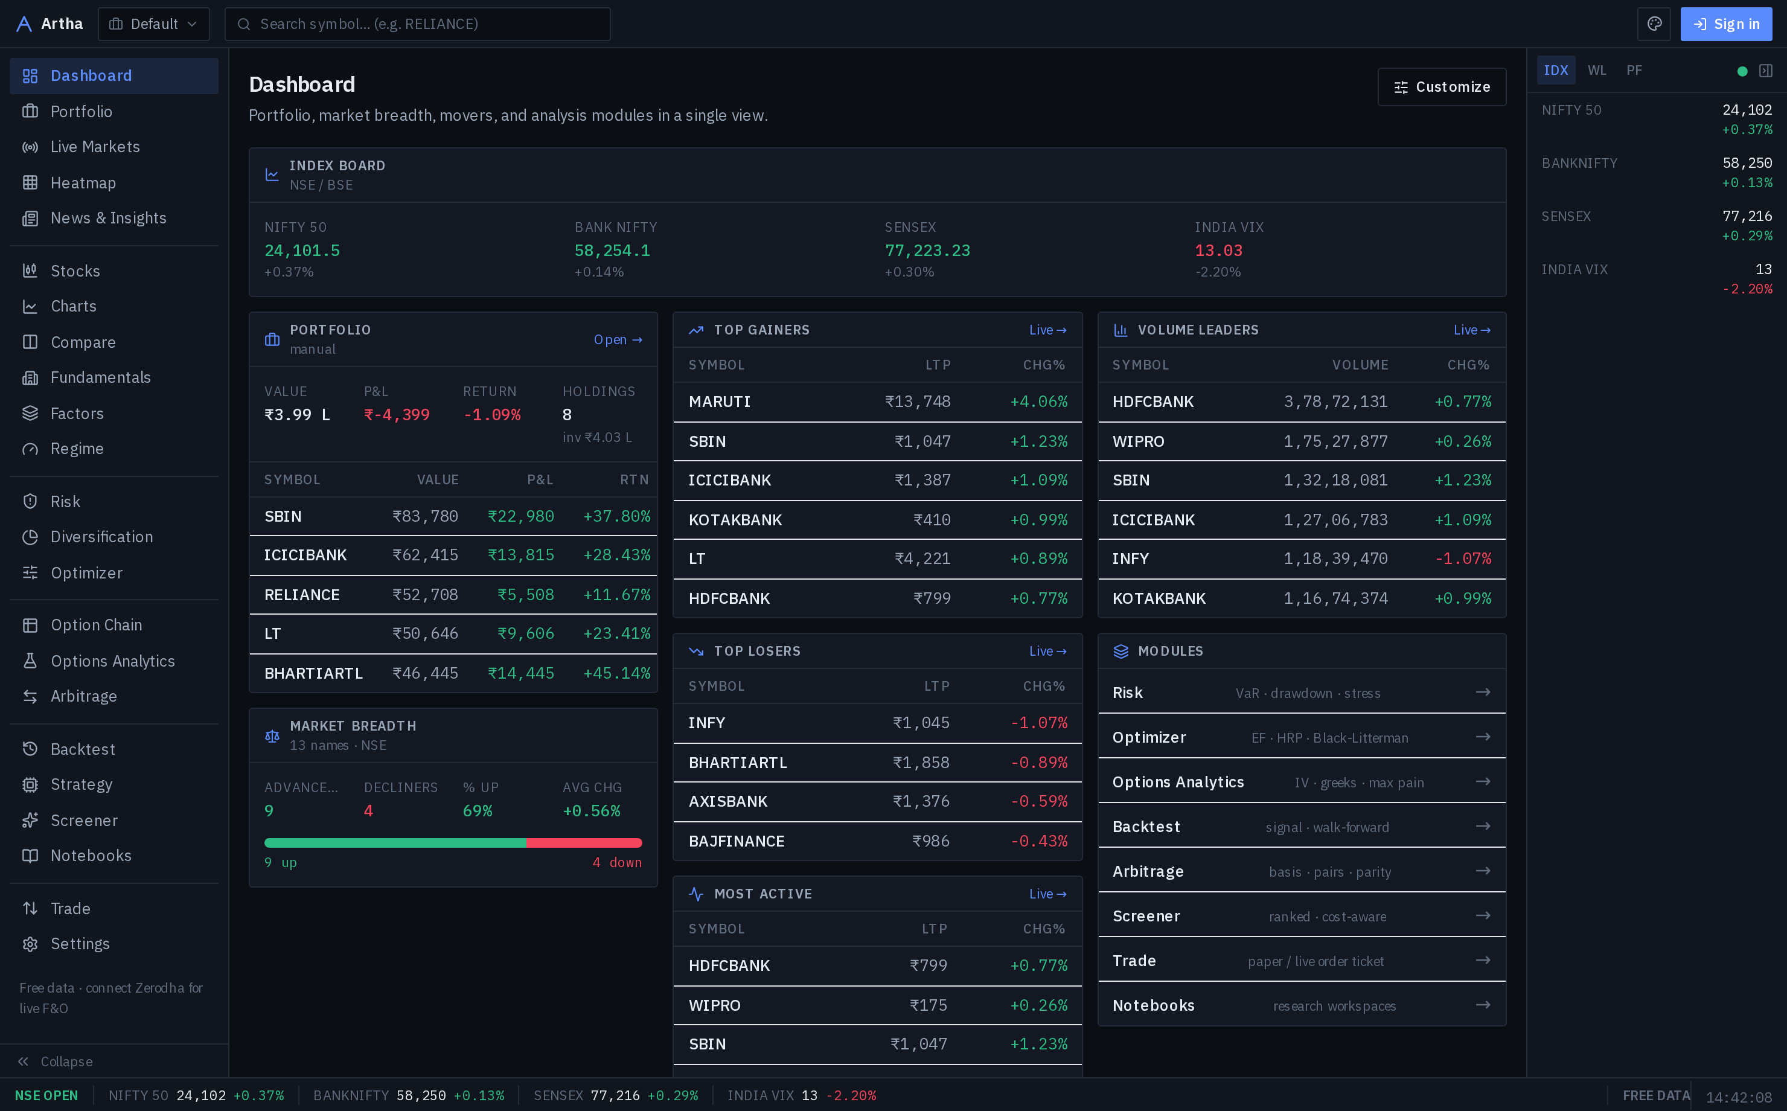Open the Factors page
This screenshot has height=1111, width=1787.
click(114, 413)
